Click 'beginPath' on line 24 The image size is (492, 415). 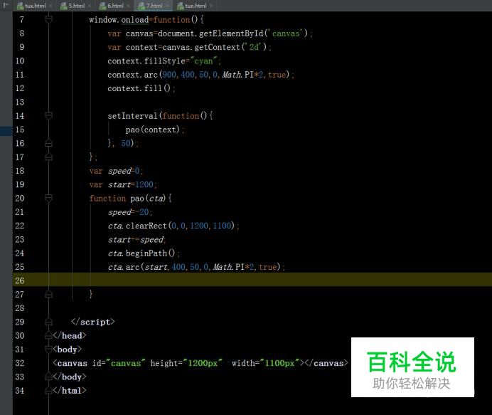[x=146, y=253]
